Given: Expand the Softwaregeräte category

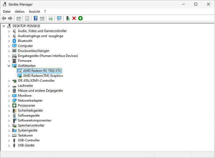Looking at the screenshot, I should pos(9,116).
